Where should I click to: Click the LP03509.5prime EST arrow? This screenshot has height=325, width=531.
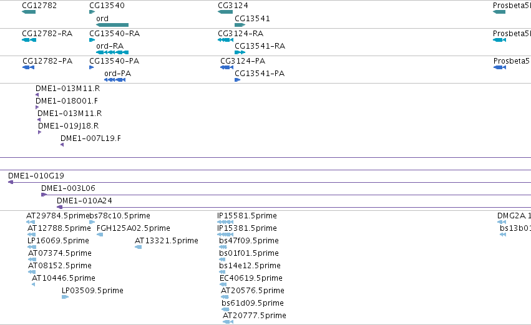(x=66, y=297)
